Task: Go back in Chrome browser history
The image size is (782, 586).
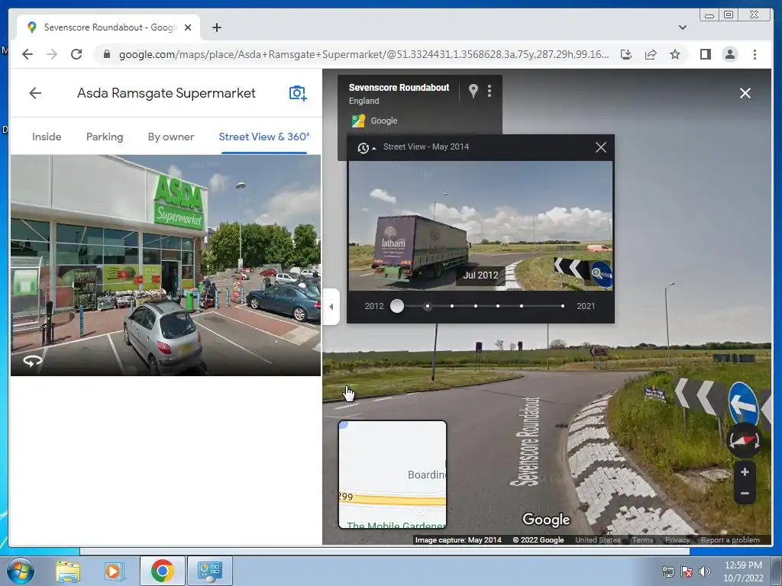Action: (27, 54)
